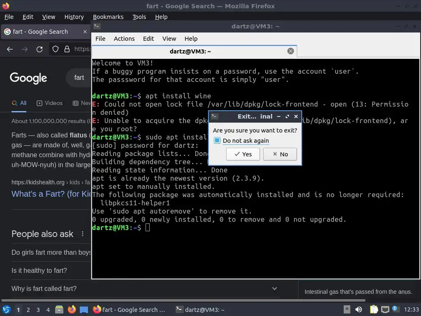
Task: Reload the Firefox page
Action: (x=39, y=49)
